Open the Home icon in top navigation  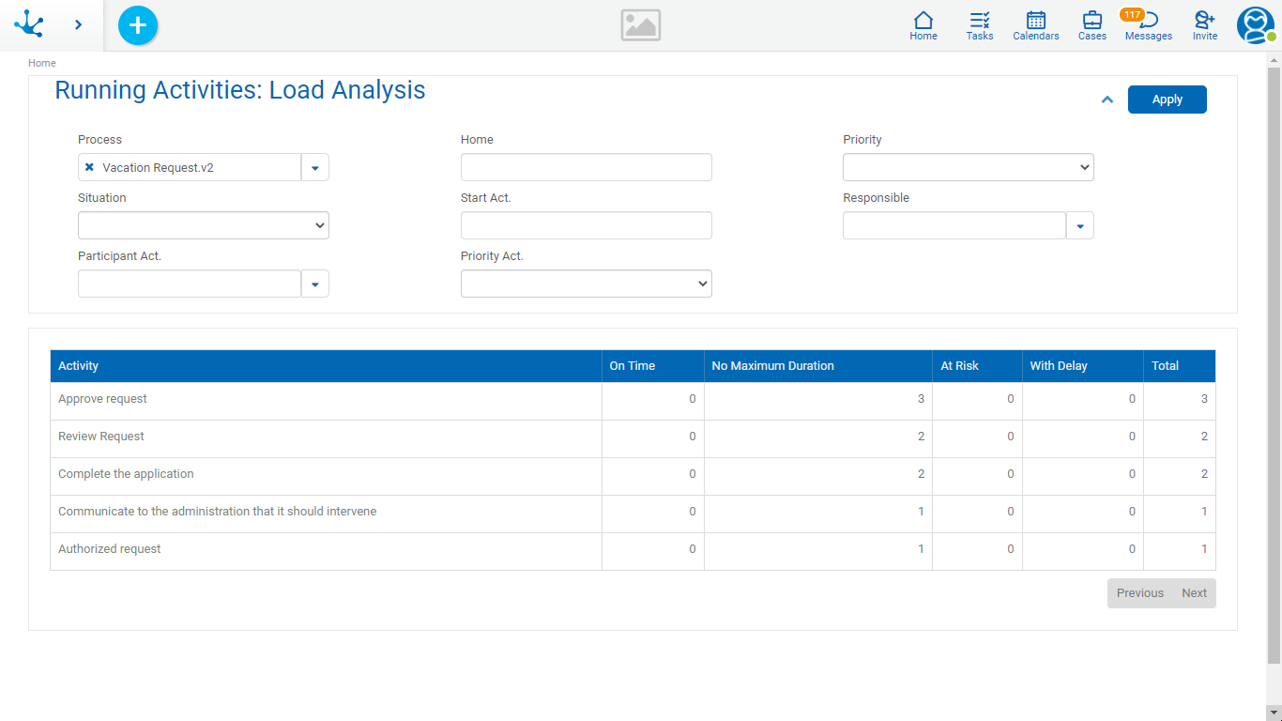tap(923, 25)
